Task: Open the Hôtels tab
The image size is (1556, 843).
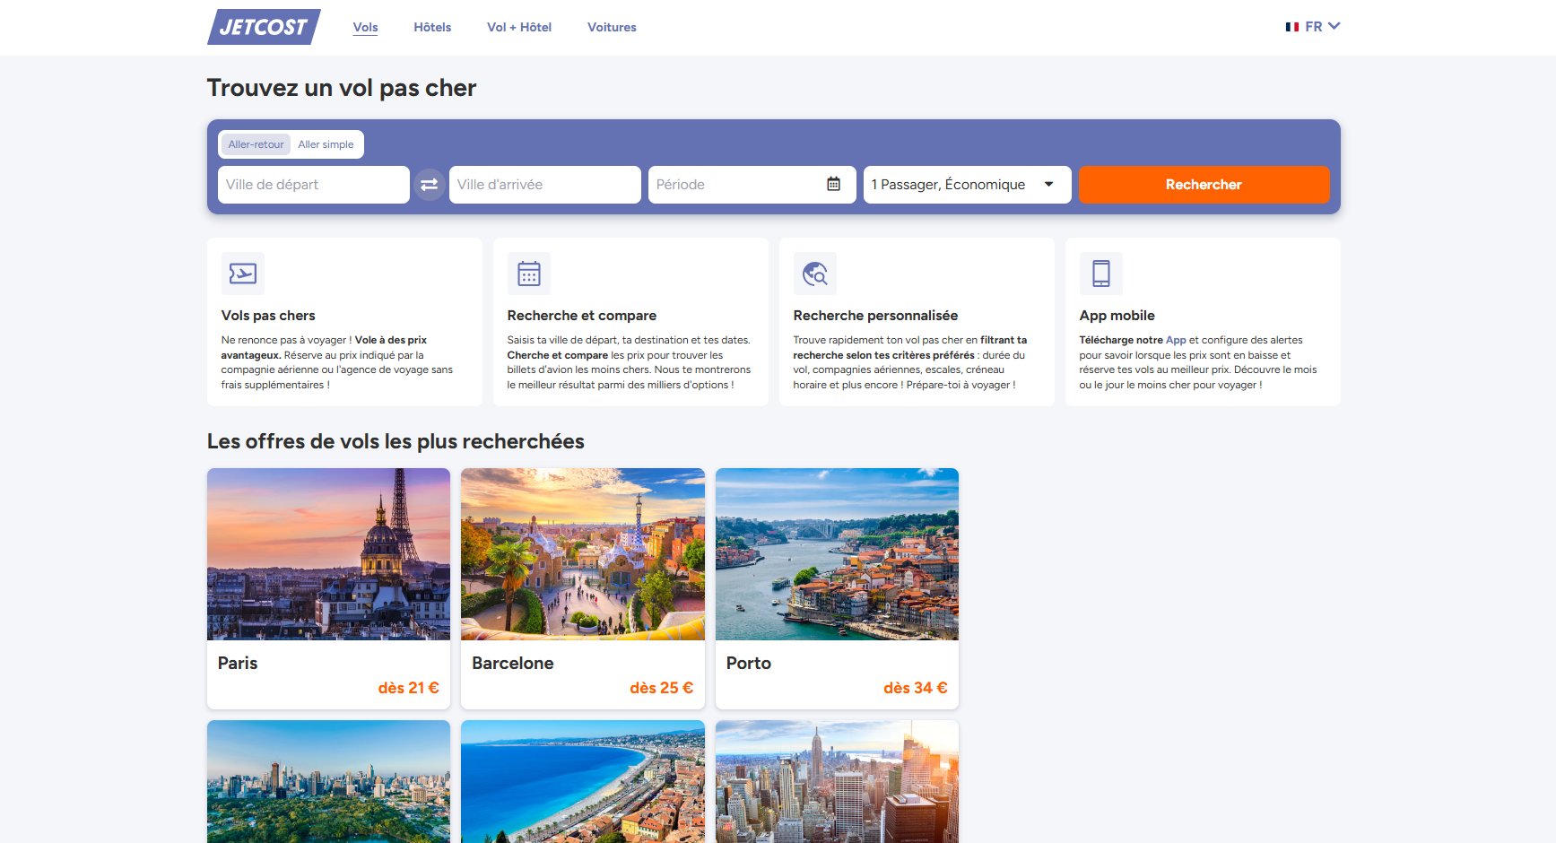Action: 432,27
